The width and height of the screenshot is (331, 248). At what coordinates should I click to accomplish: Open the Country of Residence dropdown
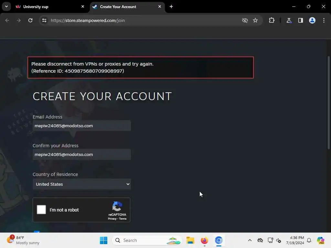click(82, 184)
